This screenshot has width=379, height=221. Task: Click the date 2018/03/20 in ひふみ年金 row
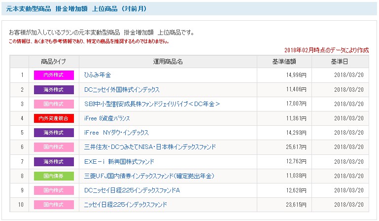349,75
